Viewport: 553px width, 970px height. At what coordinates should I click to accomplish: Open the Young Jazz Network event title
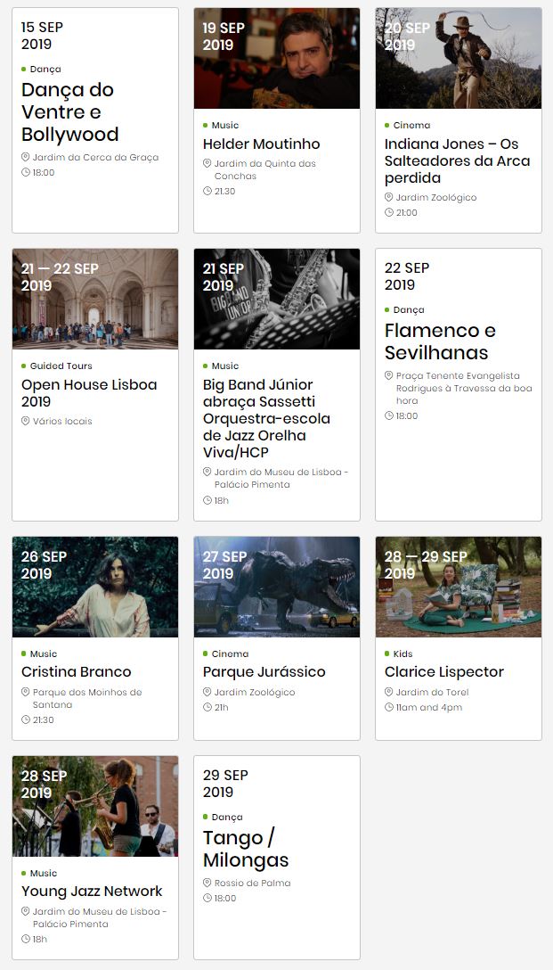click(92, 892)
